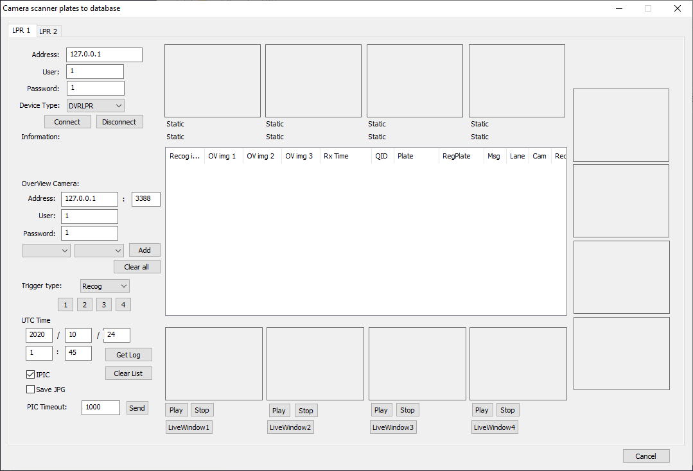Viewport: 693px width, 471px height.
Task: Open the first empty dropdown beside Add
Action: pos(46,250)
